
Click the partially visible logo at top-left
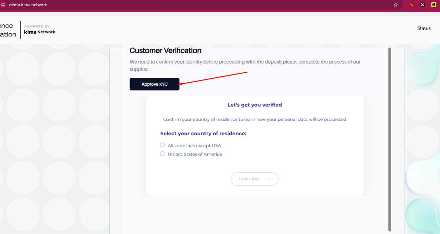pyautogui.click(x=8, y=30)
